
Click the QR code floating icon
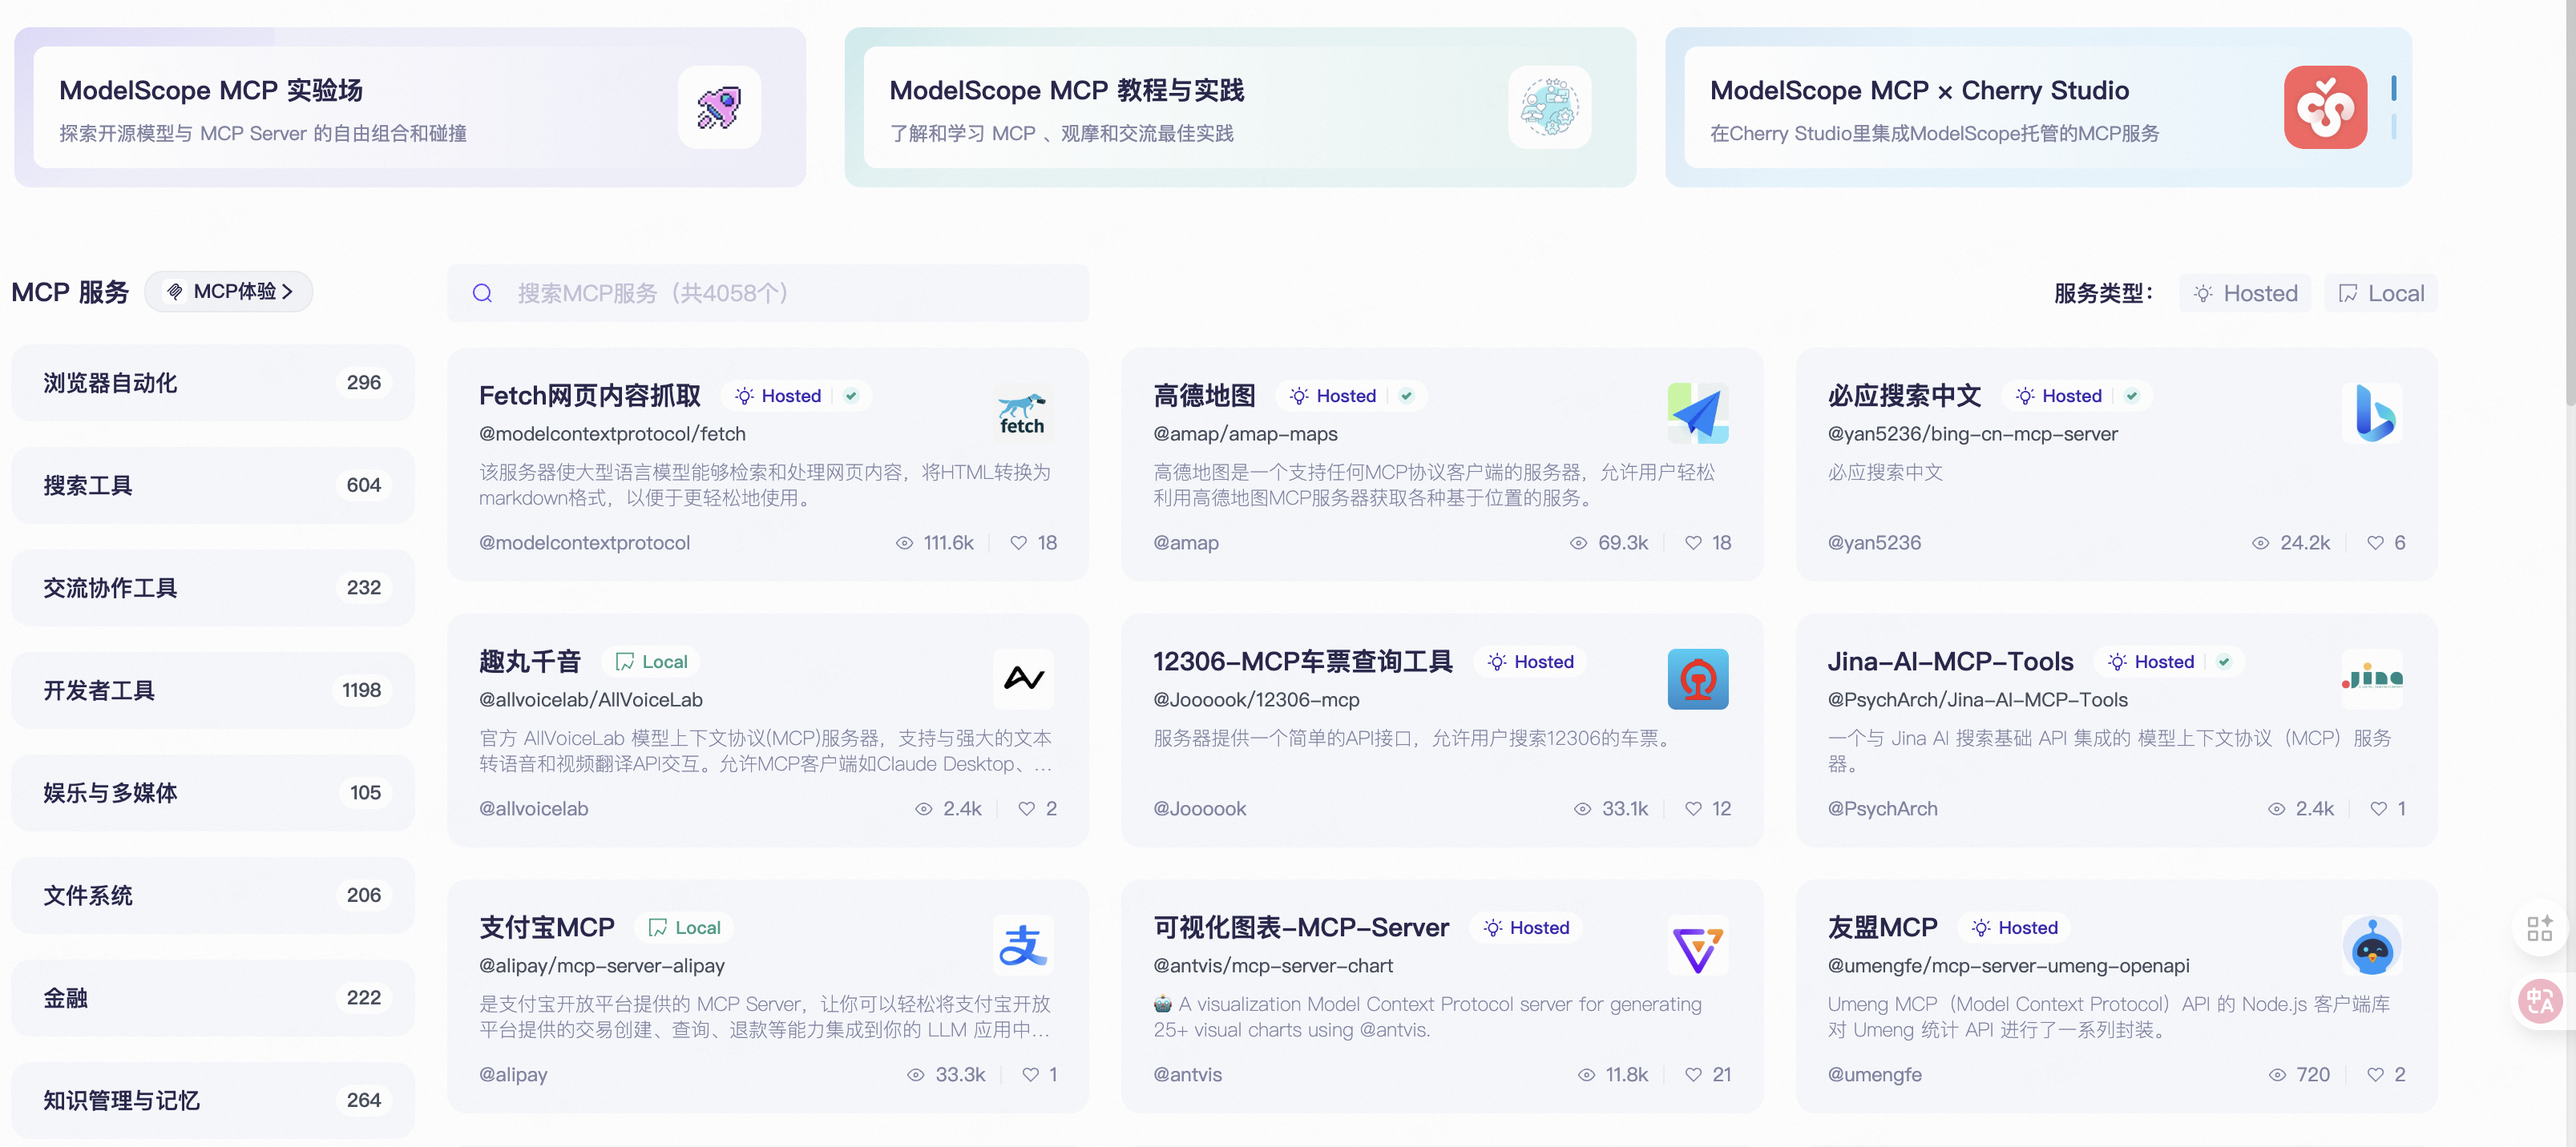pos(2539,928)
